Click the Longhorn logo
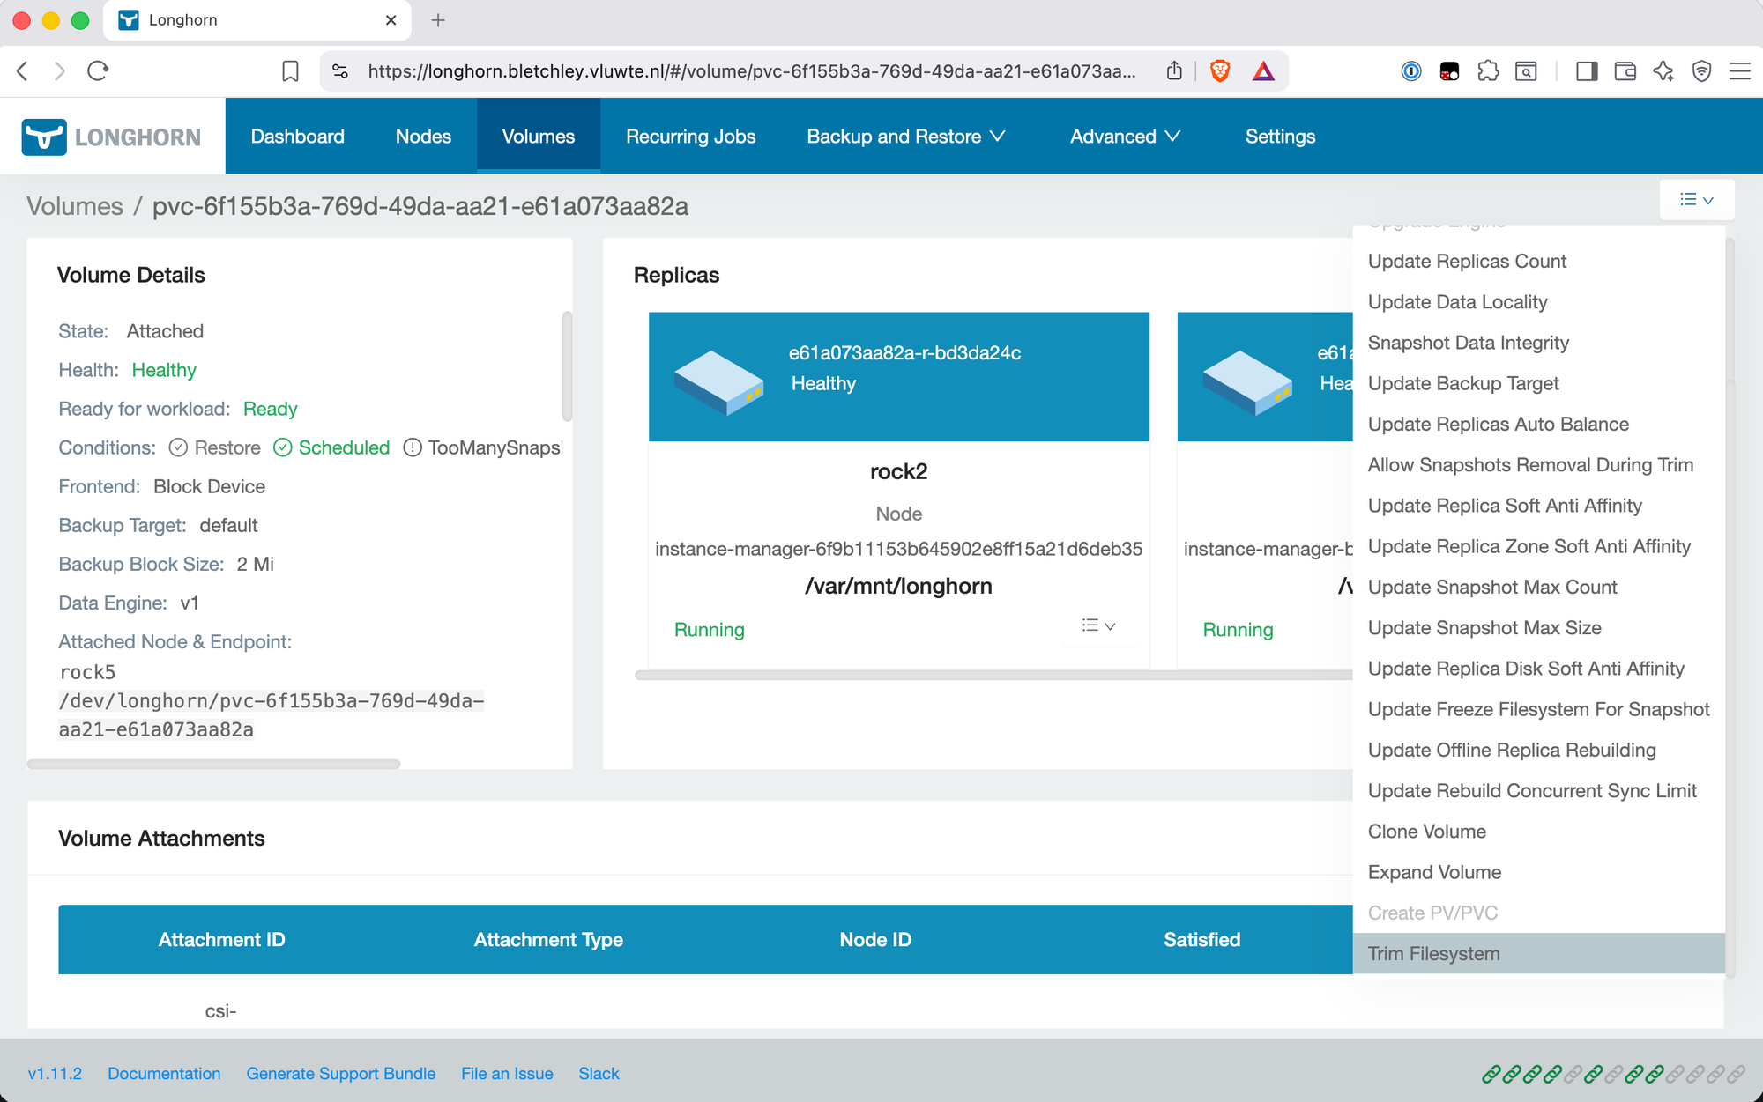This screenshot has width=1763, height=1102. 111,137
